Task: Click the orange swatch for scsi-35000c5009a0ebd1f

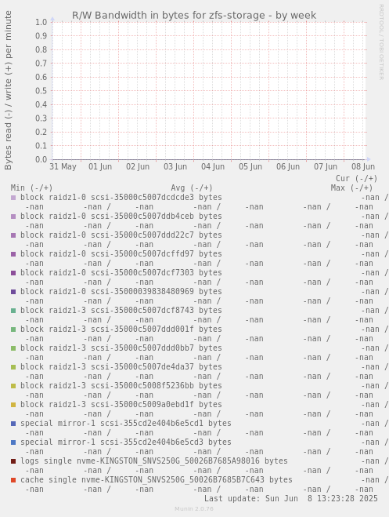Action: coord(13,405)
